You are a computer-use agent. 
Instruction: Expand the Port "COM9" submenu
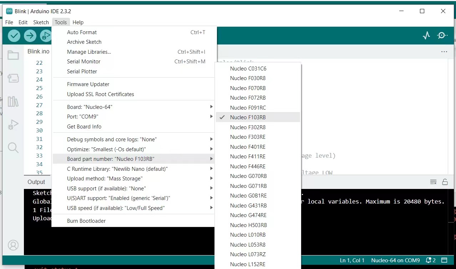134,117
